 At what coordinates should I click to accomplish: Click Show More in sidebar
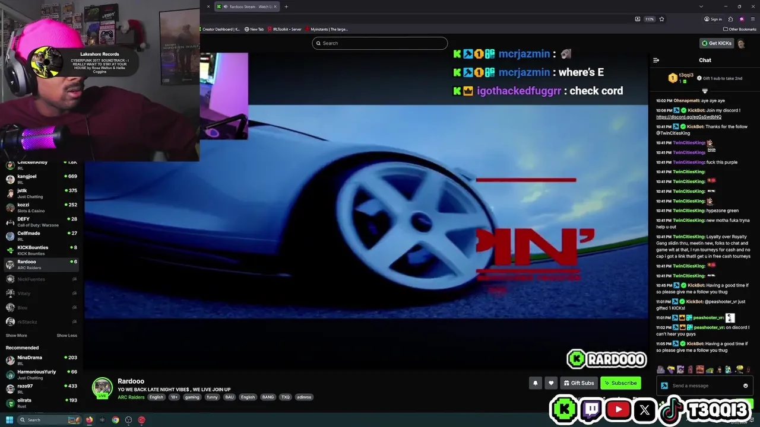click(16, 336)
